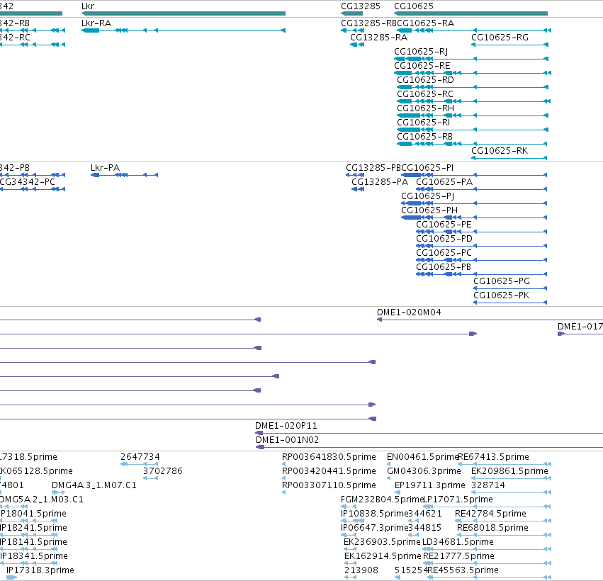Select EN00461.5prime EST

click(x=389, y=464)
